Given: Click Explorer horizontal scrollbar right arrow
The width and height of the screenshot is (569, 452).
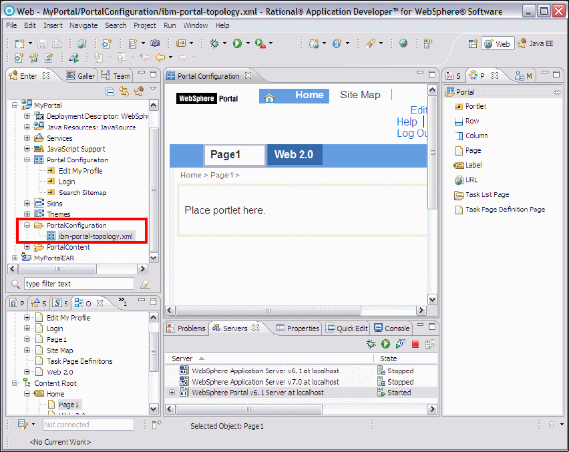Looking at the screenshot, I should [143, 269].
